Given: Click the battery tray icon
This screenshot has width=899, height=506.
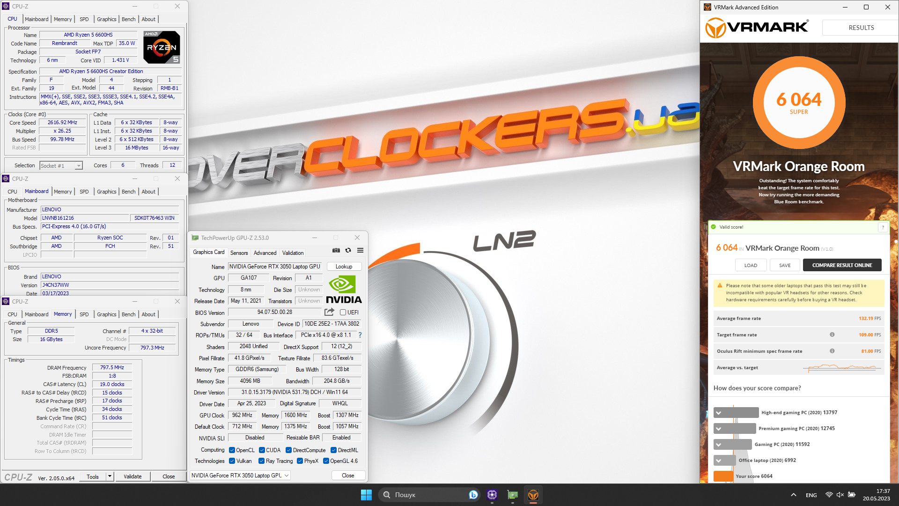Looking at the screenshot, I should tap(852, 495).
